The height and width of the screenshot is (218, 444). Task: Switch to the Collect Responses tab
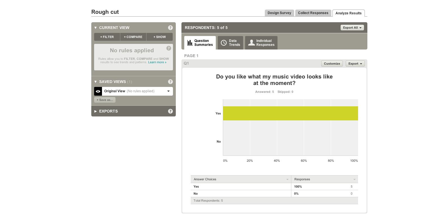pyautogui.click(x=313, y=13)
